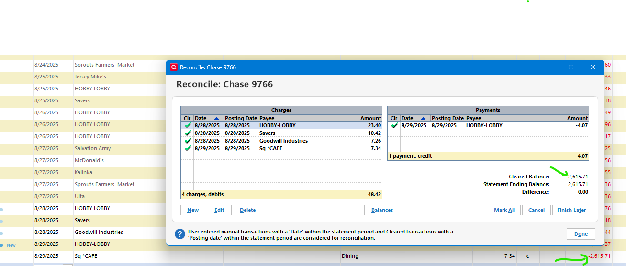Sort Charges by Payee column header
Screen dimensions: 626x266
click(x=309, y=118)
